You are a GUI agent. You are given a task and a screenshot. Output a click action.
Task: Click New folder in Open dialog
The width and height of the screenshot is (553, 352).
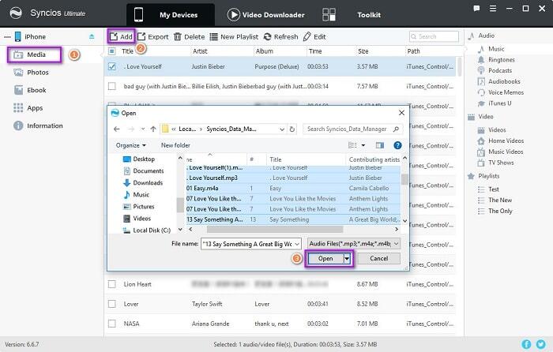pos(175,145)
